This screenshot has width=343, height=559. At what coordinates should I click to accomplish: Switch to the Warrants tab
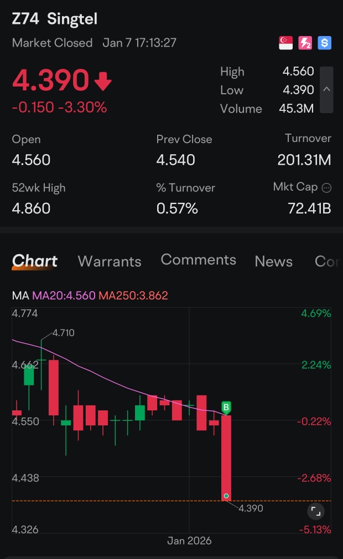click(110, 262)
